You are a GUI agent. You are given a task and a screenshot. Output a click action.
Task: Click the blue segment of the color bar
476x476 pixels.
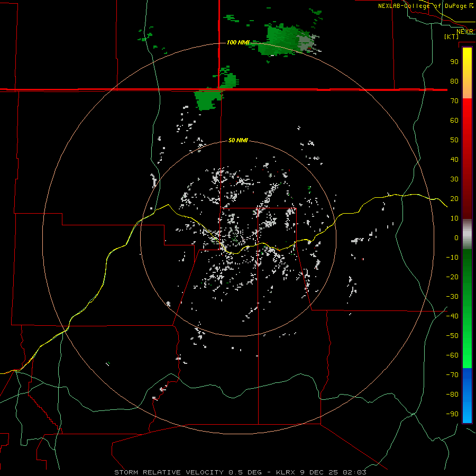pos(467,396)
